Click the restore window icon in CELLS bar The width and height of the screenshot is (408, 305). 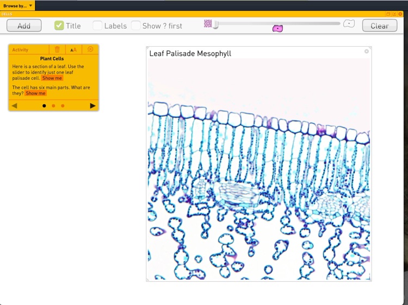coord(388,14)
